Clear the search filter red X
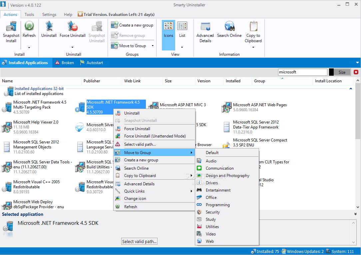 (x=356, y=72)
